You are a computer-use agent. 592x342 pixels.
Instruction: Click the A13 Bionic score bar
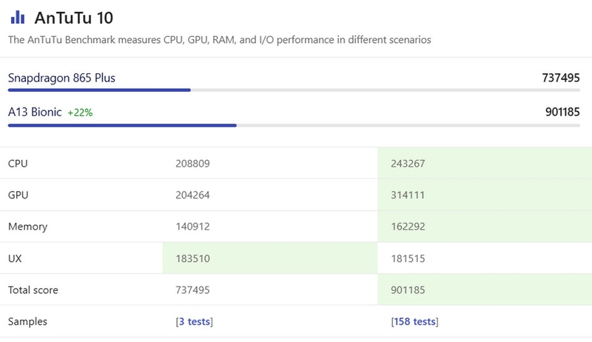294,125
